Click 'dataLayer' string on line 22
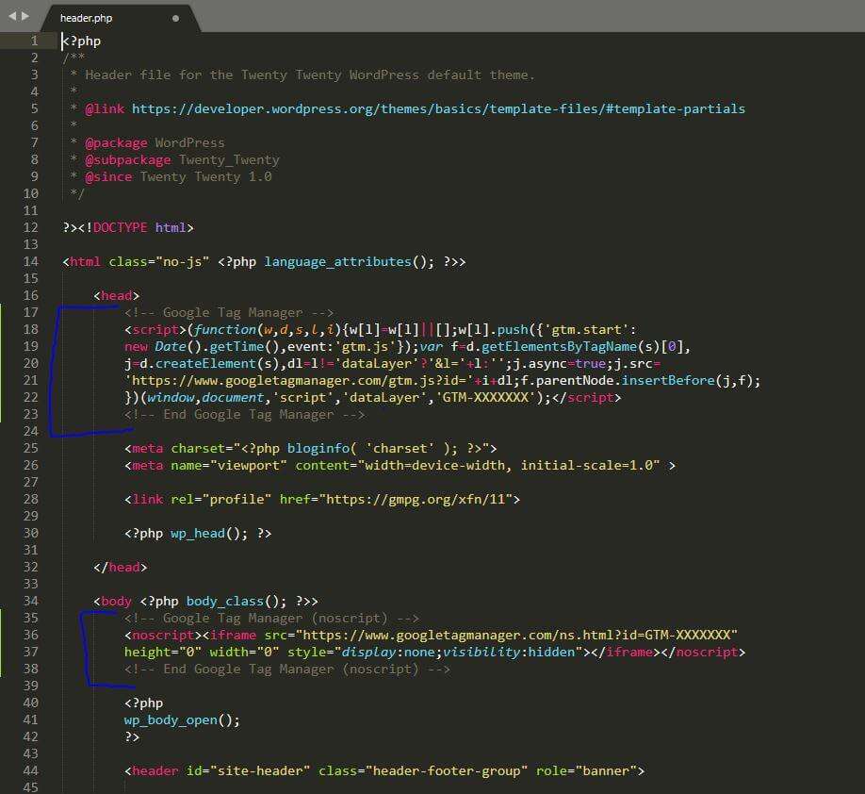 [384, 398]
